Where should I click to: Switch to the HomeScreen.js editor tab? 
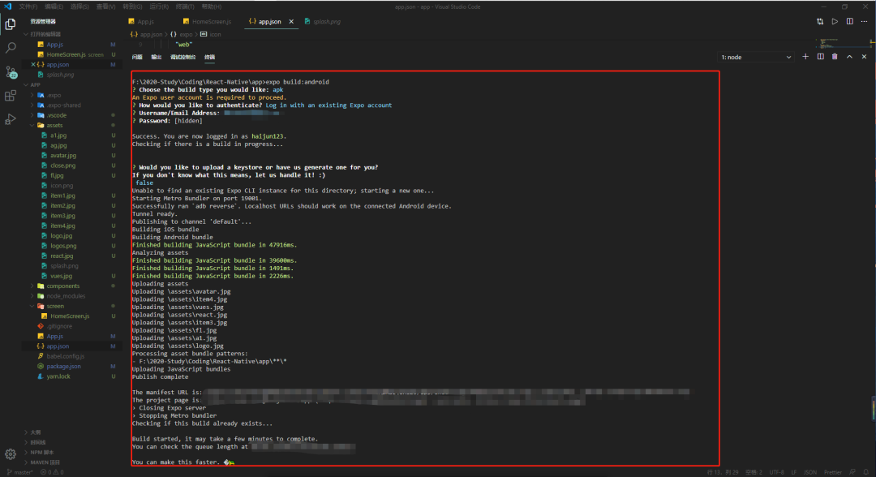point(207,21)
